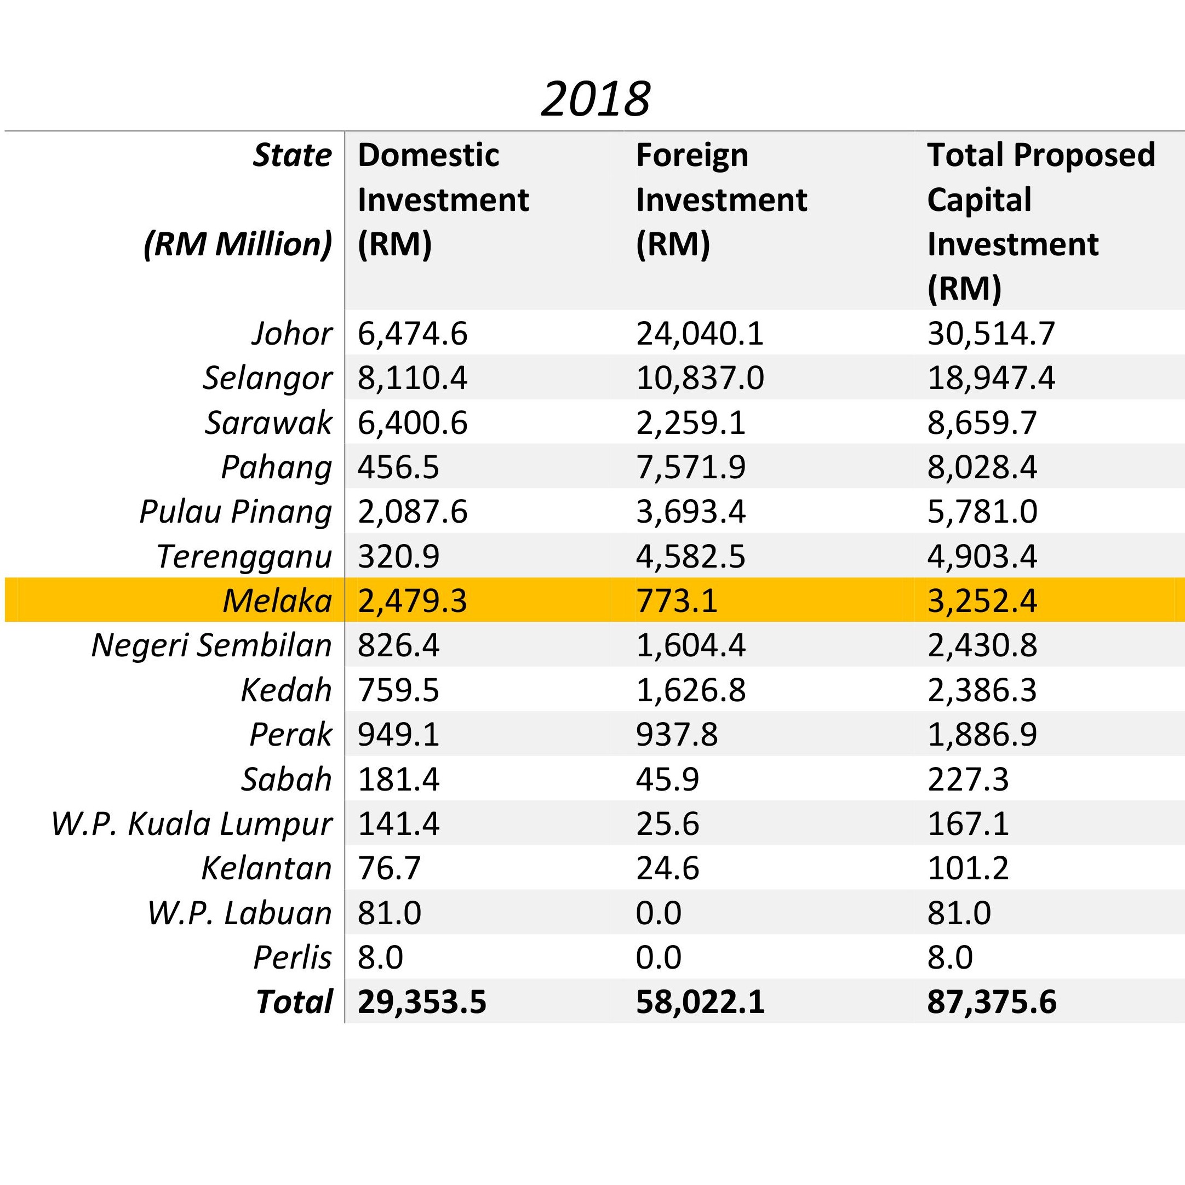
Task: Click the Foreign Investment (RM) header
Action: point(722,199)
